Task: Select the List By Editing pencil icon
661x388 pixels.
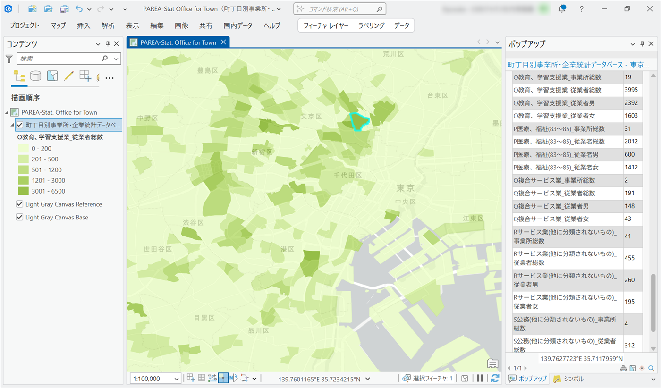Action: pyautogui.click(x=68, y=76)
